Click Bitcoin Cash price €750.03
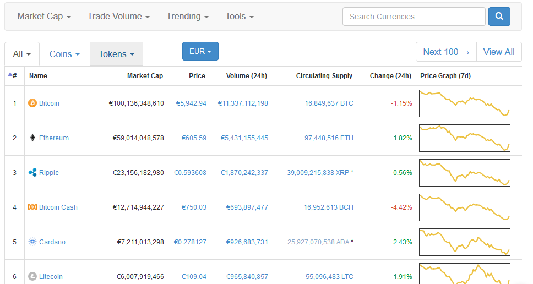 [194, 207]
